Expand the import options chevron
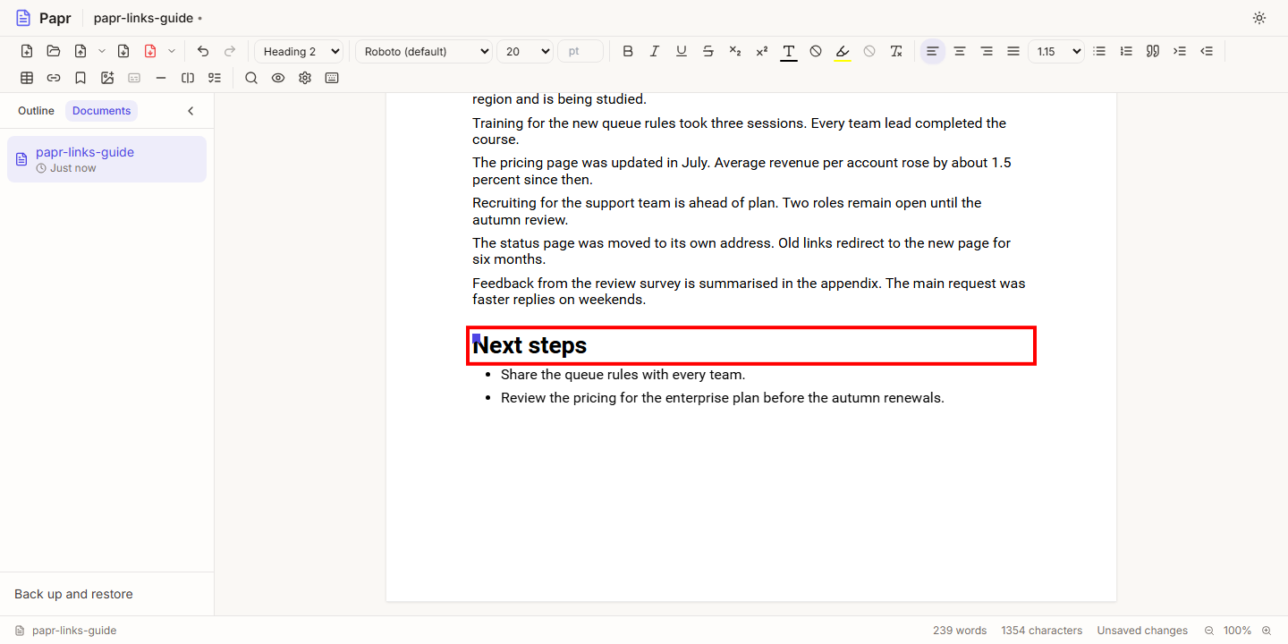 pos(101,51)
